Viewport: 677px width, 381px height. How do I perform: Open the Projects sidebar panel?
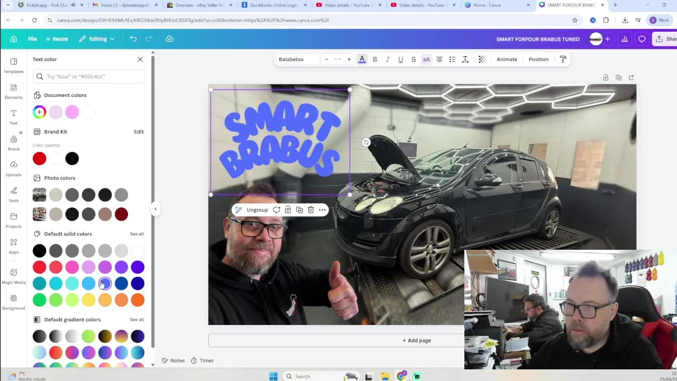tap(13, 221)
